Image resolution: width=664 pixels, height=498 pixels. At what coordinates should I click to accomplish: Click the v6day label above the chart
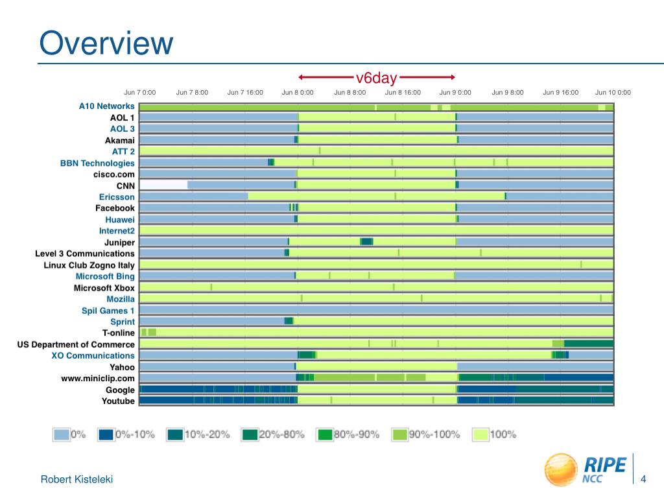pos(377,78)
